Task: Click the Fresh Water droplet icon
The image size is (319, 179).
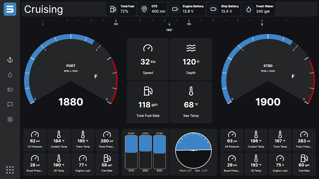Action: point(249,9)
